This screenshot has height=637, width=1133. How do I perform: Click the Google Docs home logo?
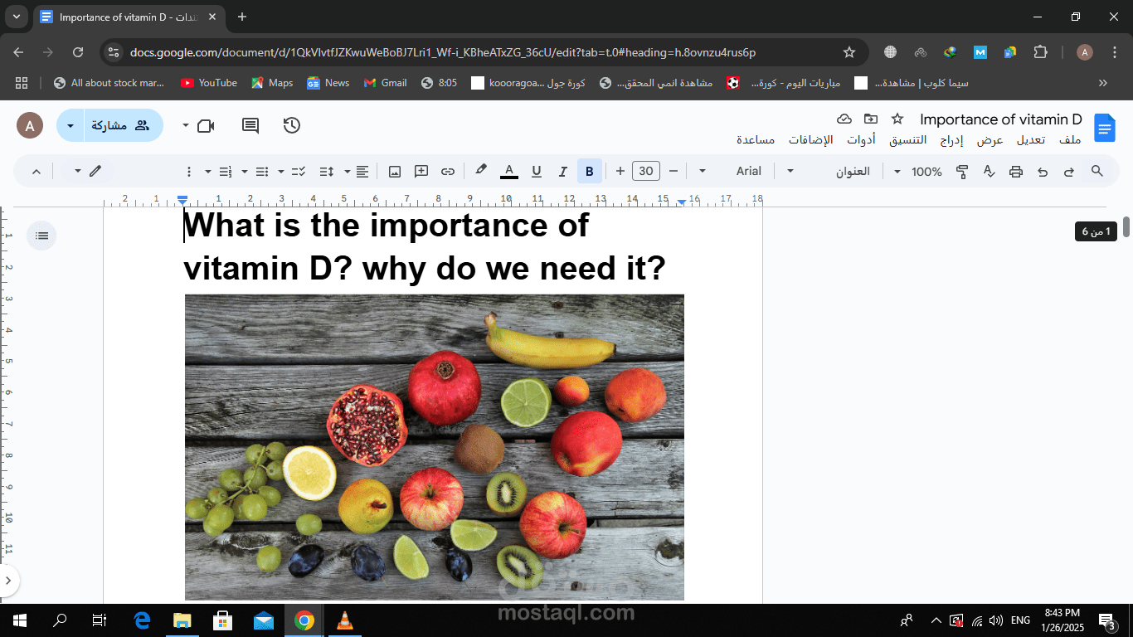tap(1105, 129)
